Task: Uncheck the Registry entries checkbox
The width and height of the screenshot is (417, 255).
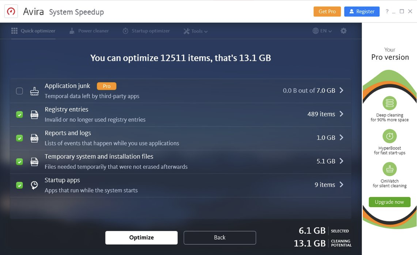Action: [x=19, y=115]
